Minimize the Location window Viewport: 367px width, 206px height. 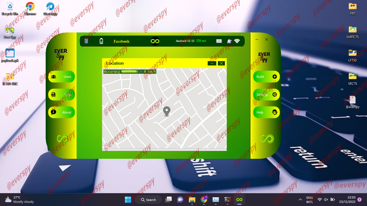[x=212, y=63]
